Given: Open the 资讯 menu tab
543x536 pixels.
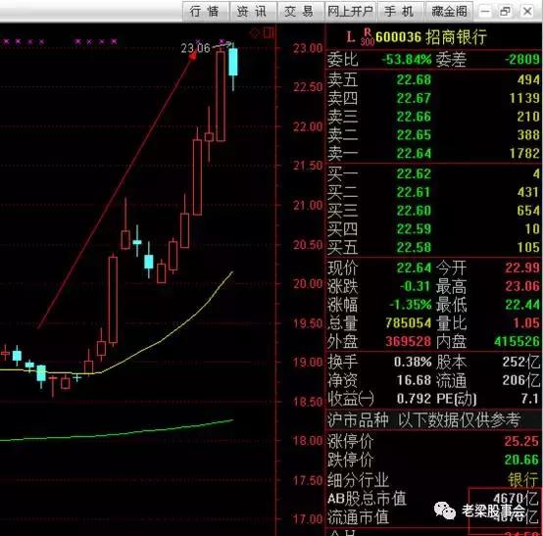Looking at the screenshot, I should 252,12.
